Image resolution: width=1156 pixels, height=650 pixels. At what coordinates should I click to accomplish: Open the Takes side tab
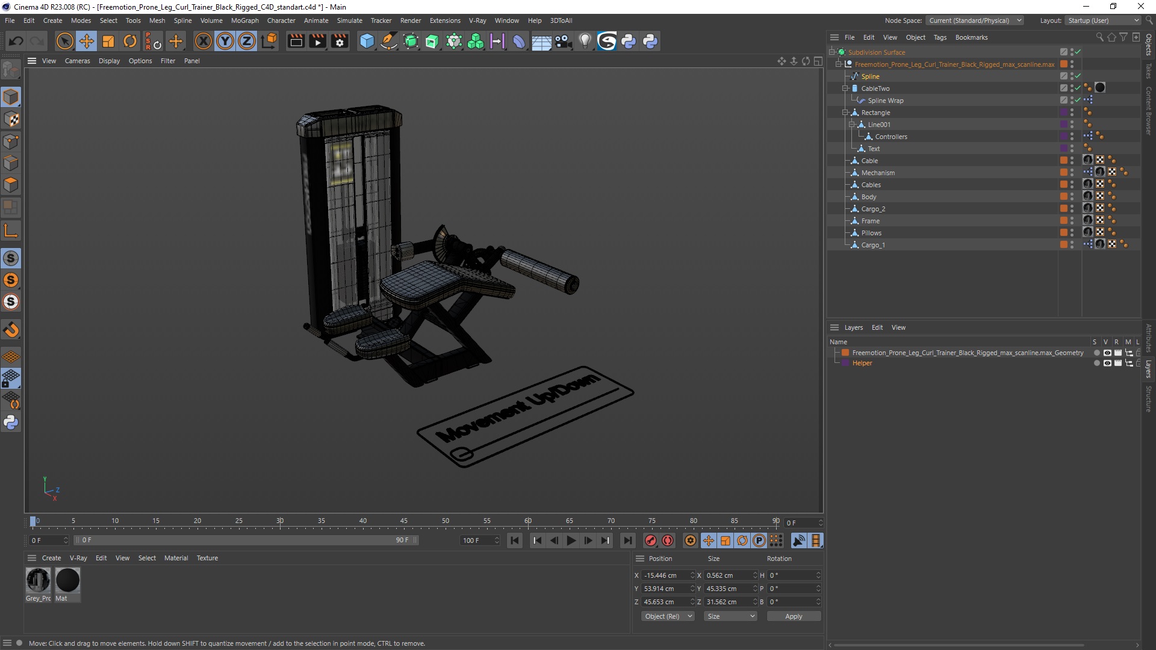pos(1149,71)
